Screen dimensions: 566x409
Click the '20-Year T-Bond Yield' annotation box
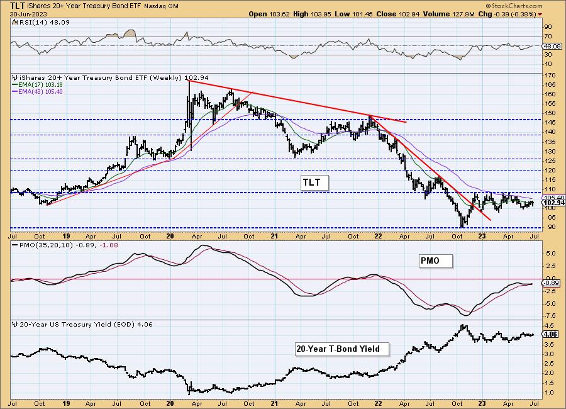tap(342, 349)
